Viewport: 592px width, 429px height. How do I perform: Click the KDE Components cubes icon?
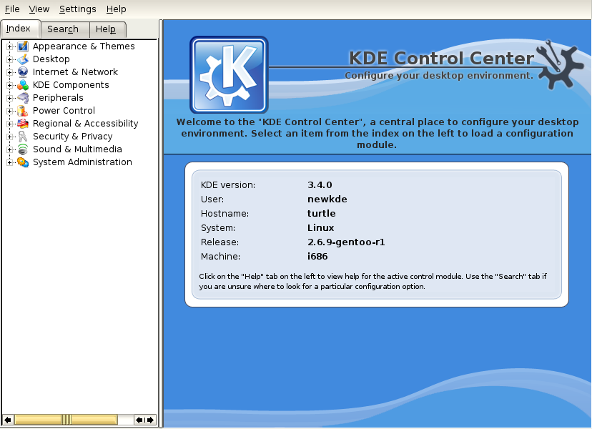coord(23,85)
